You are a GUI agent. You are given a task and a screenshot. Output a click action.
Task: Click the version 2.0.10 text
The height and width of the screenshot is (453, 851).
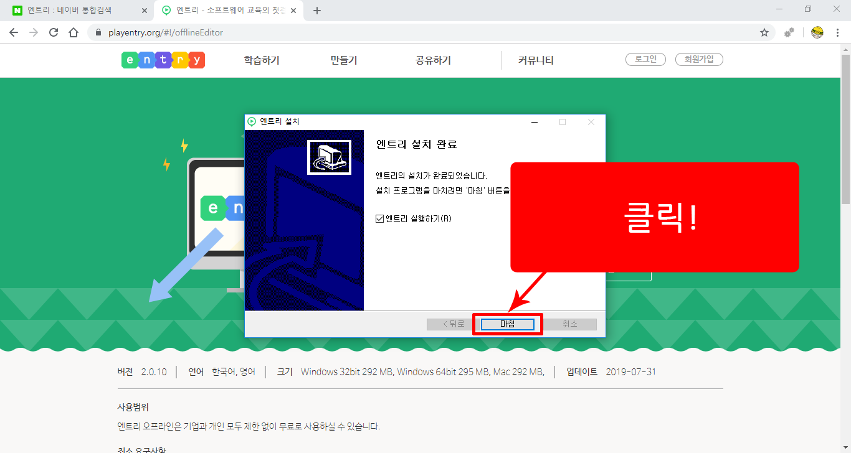[x=154, y=372]
